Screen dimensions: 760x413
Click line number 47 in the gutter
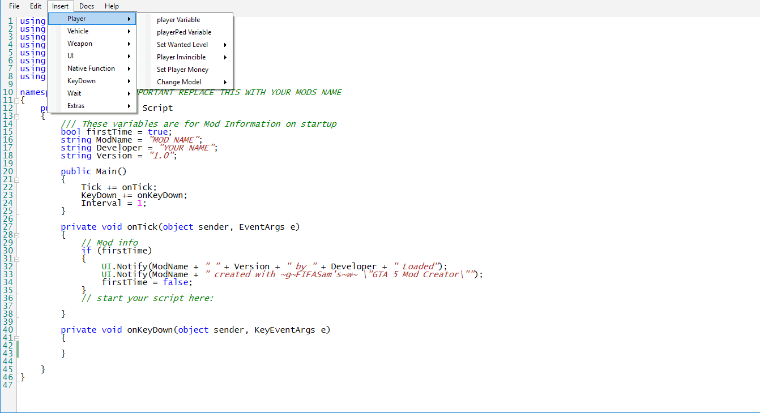click(8, 385)
